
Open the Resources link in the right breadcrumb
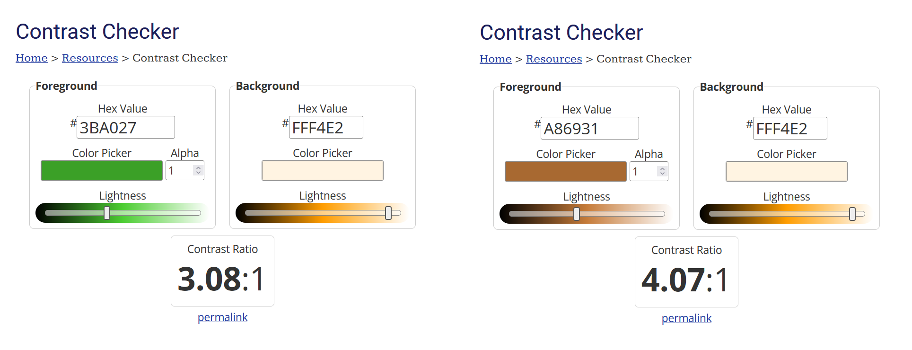click(554, 59)
